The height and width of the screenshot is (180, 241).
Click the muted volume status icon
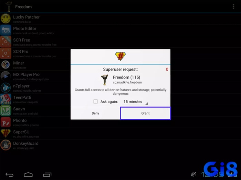click(193, 174)
